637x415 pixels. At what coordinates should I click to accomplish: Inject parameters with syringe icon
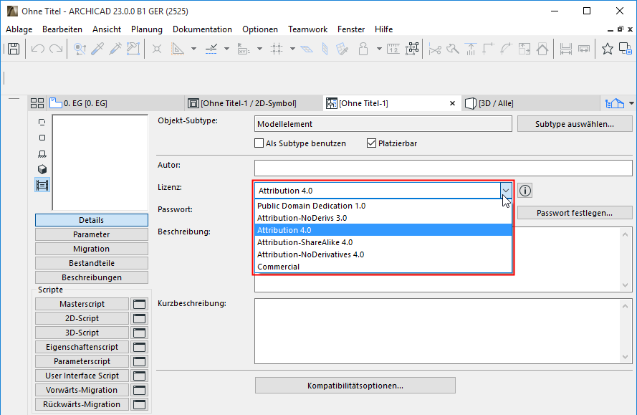point(115,49)
